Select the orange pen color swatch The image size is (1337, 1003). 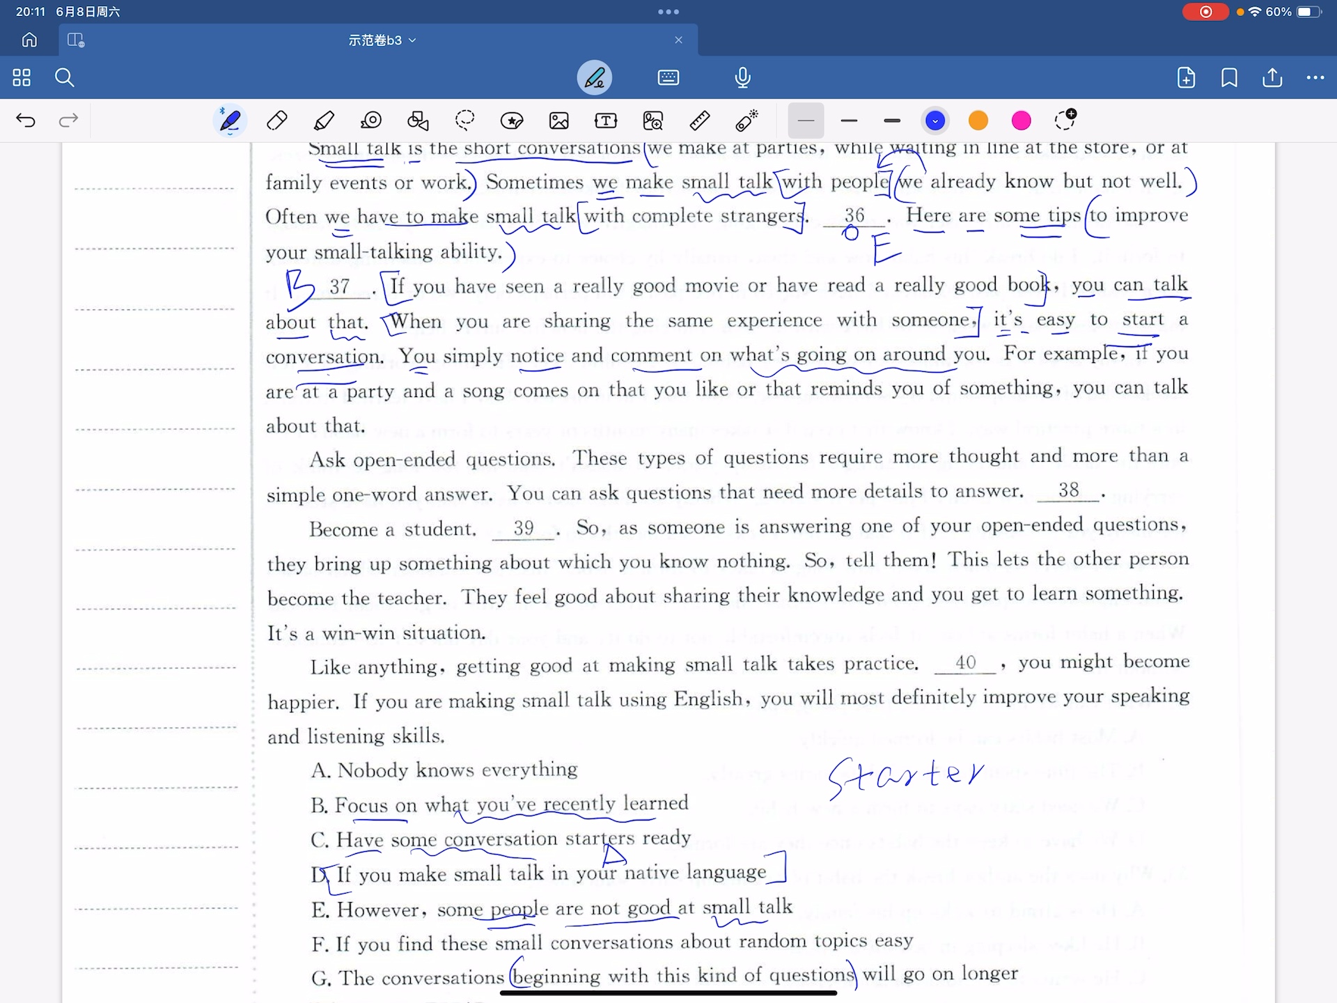point(978,120)
